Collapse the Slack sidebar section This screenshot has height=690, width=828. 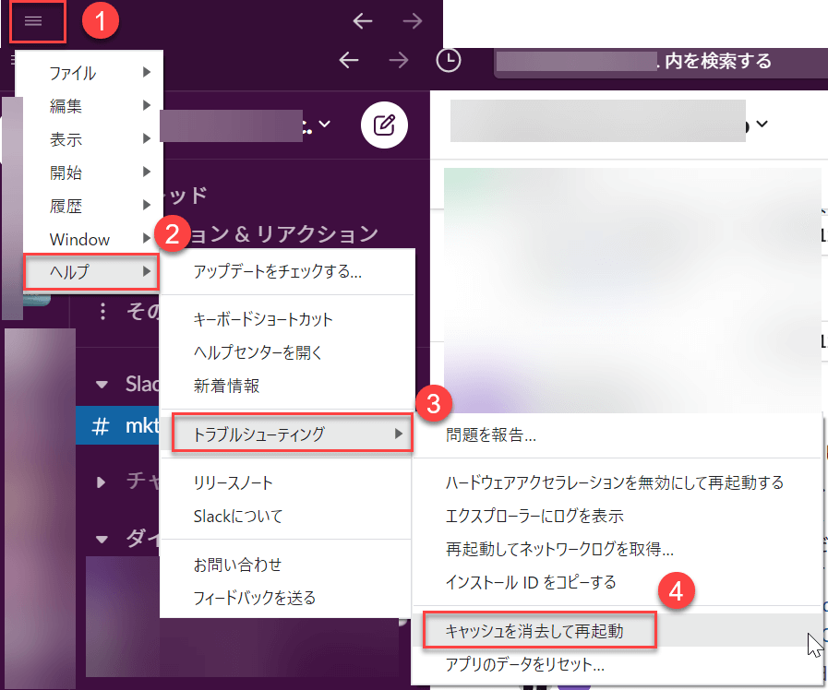(x=102, y=383)
